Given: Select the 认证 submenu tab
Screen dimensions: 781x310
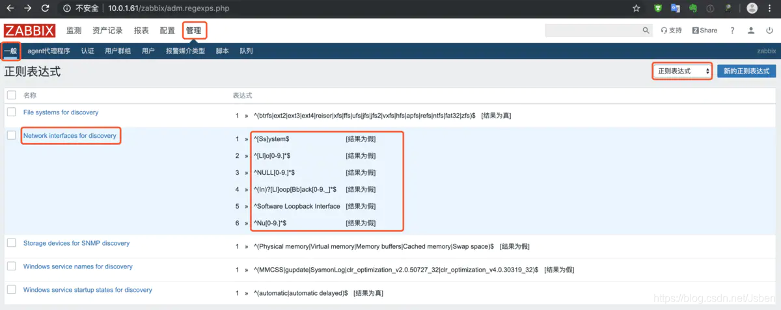Looking at the screenshot, I should click(x=88, y=51).
